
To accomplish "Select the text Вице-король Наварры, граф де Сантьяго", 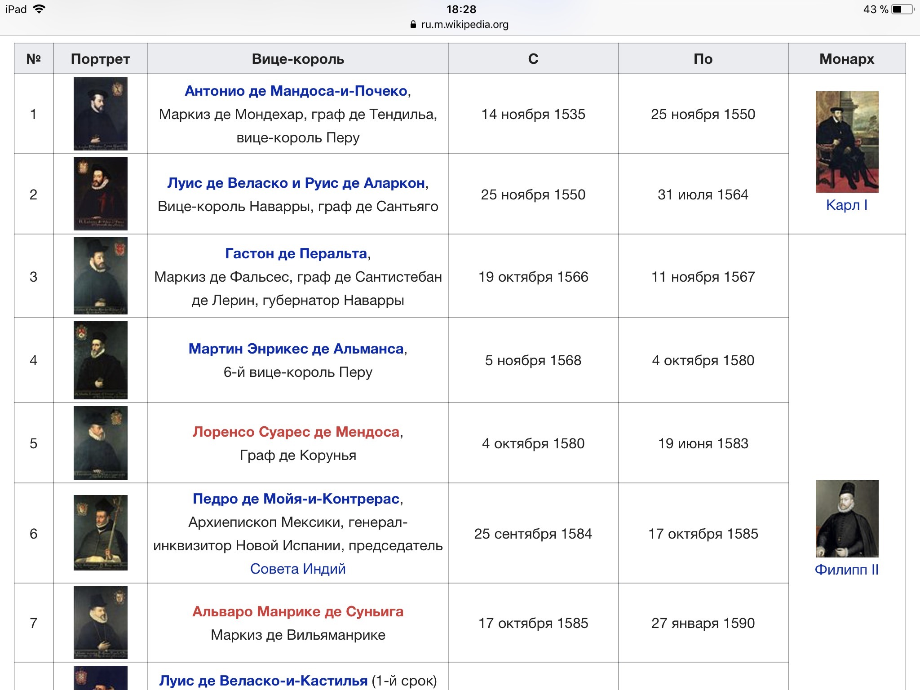I will click(x=298, y=206).
